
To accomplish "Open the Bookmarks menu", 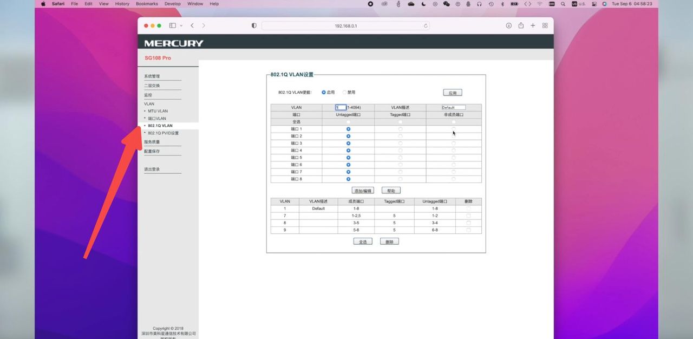I will 147,4.
